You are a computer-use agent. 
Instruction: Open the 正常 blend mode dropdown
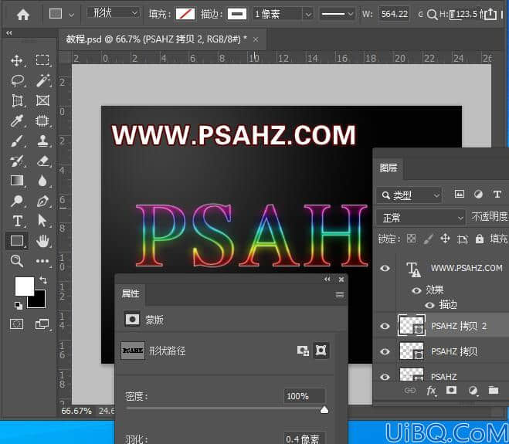(x=420, y=218)
